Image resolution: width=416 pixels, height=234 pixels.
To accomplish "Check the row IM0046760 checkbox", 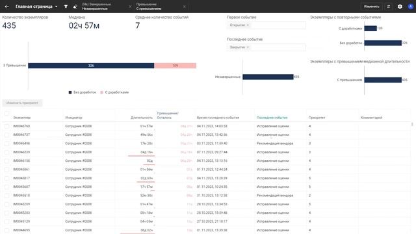I will (x=6, y=126).
